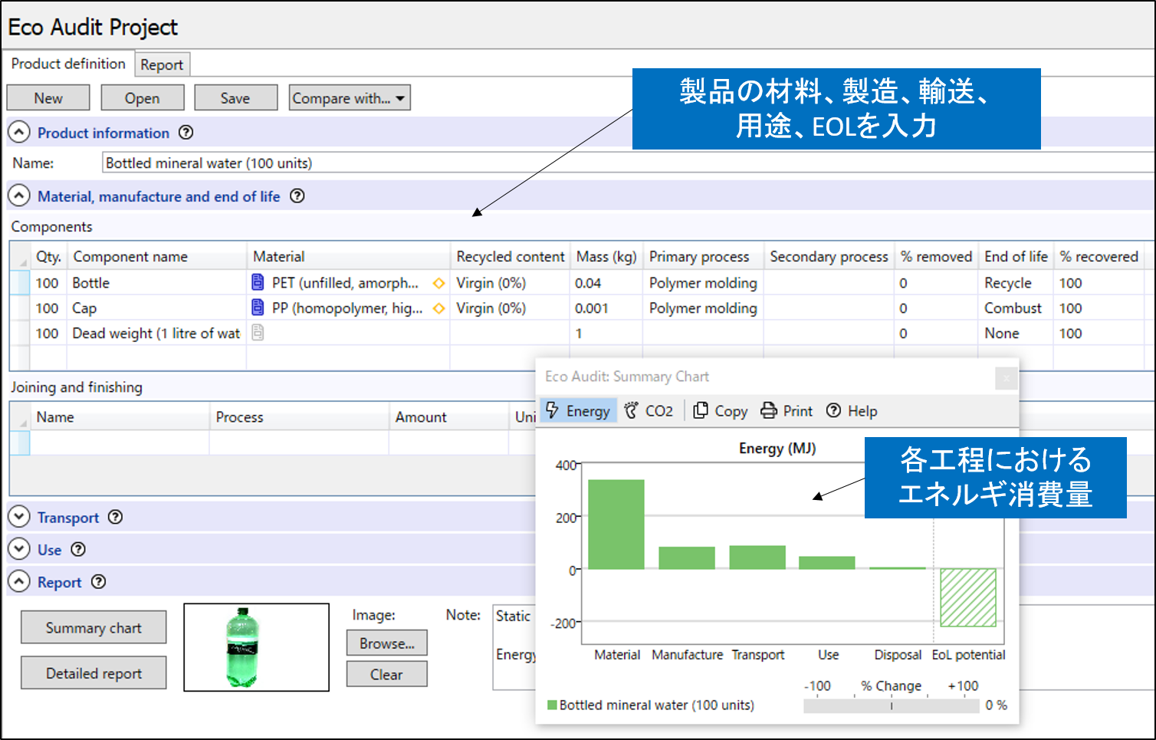Click the Use section help icon
This screenshot has width=1156, height=740.
tap(78, 550)
